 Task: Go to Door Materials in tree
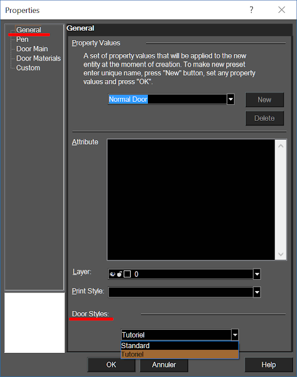pos(38,58)
